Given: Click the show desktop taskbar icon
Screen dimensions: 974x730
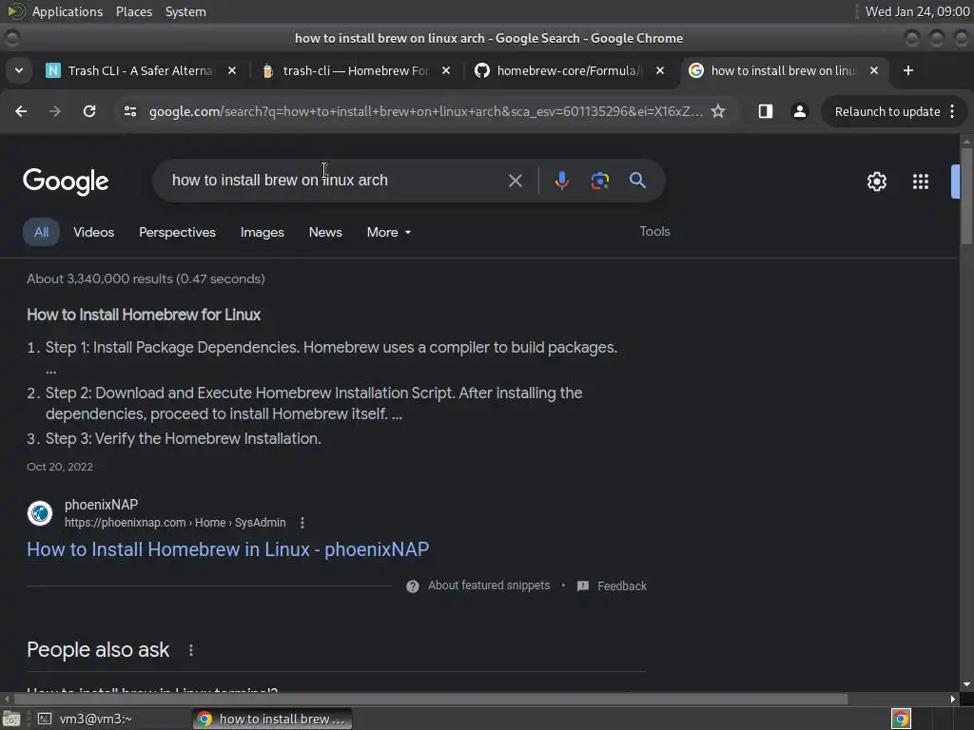Looking at the screenshot, I should pos(11,719).
